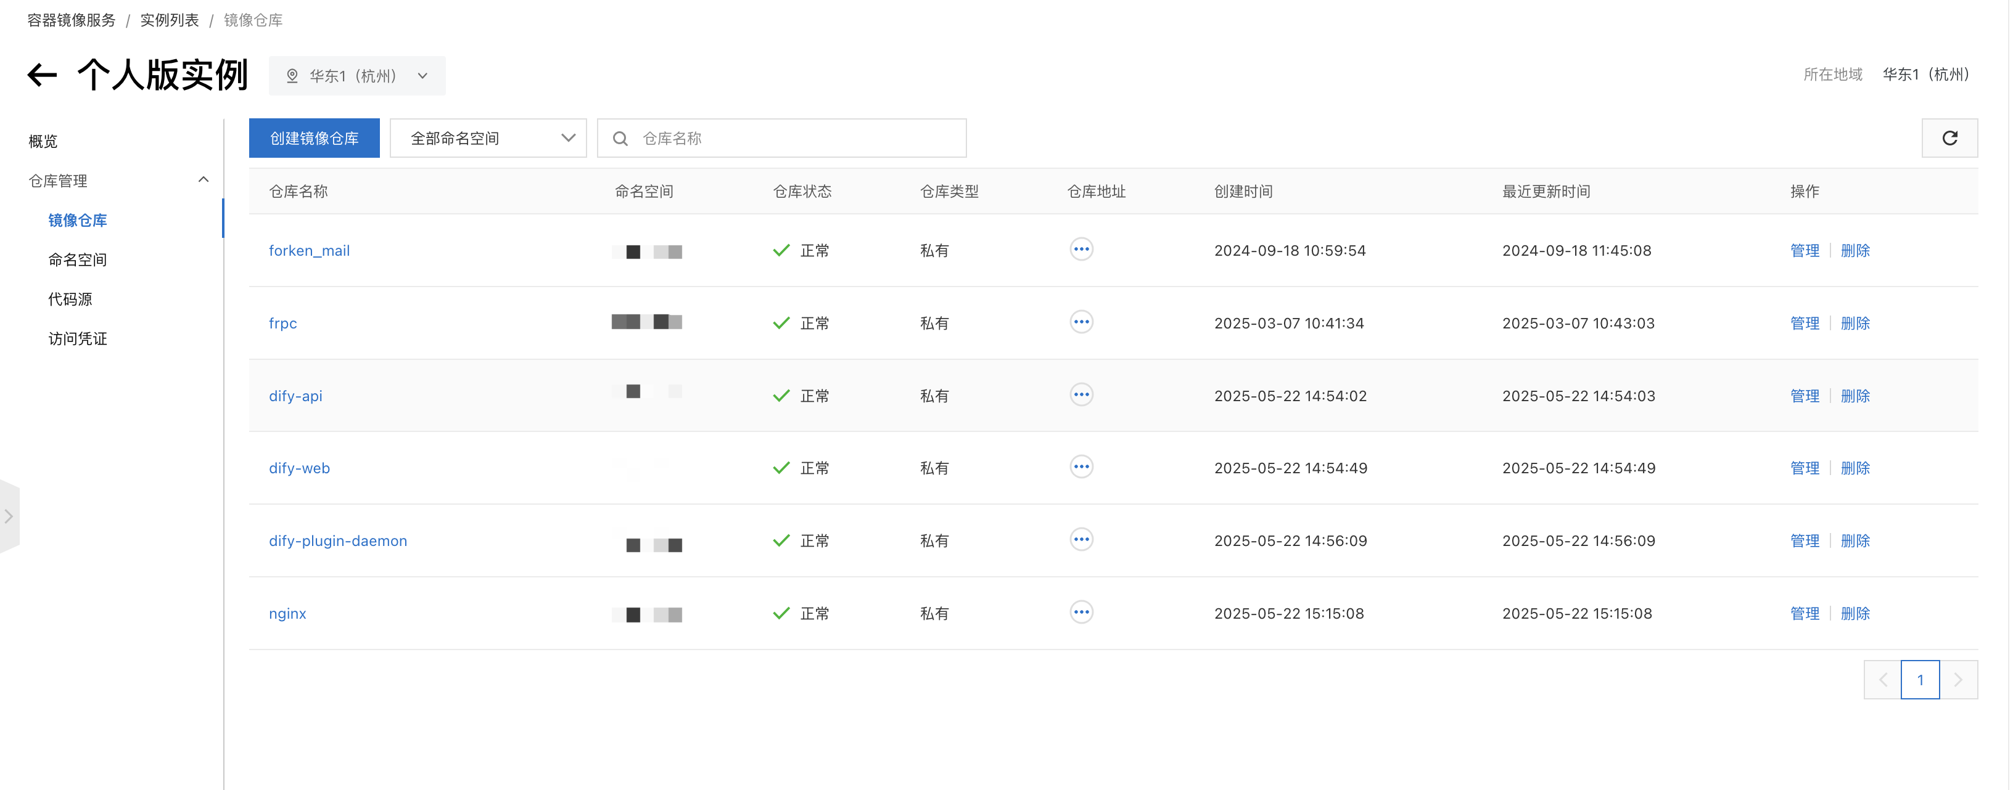This screenshot has width=2013, height=790.
Task: Click the next page arrow
Action: [x=1957, y=680]
